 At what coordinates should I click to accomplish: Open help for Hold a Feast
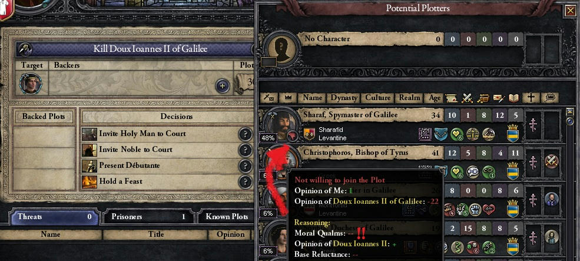(x=245, y=182)
